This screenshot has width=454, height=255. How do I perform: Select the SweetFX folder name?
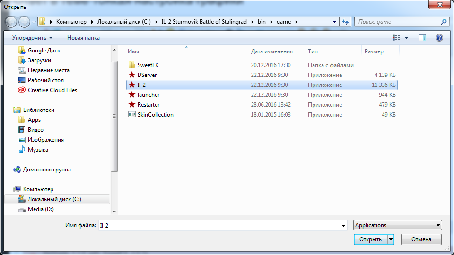tap(148, 65)
